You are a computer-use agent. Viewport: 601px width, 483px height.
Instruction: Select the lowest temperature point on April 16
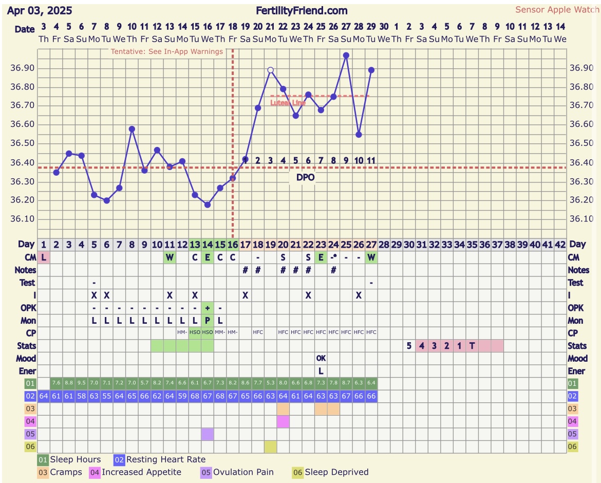[208, 205]
